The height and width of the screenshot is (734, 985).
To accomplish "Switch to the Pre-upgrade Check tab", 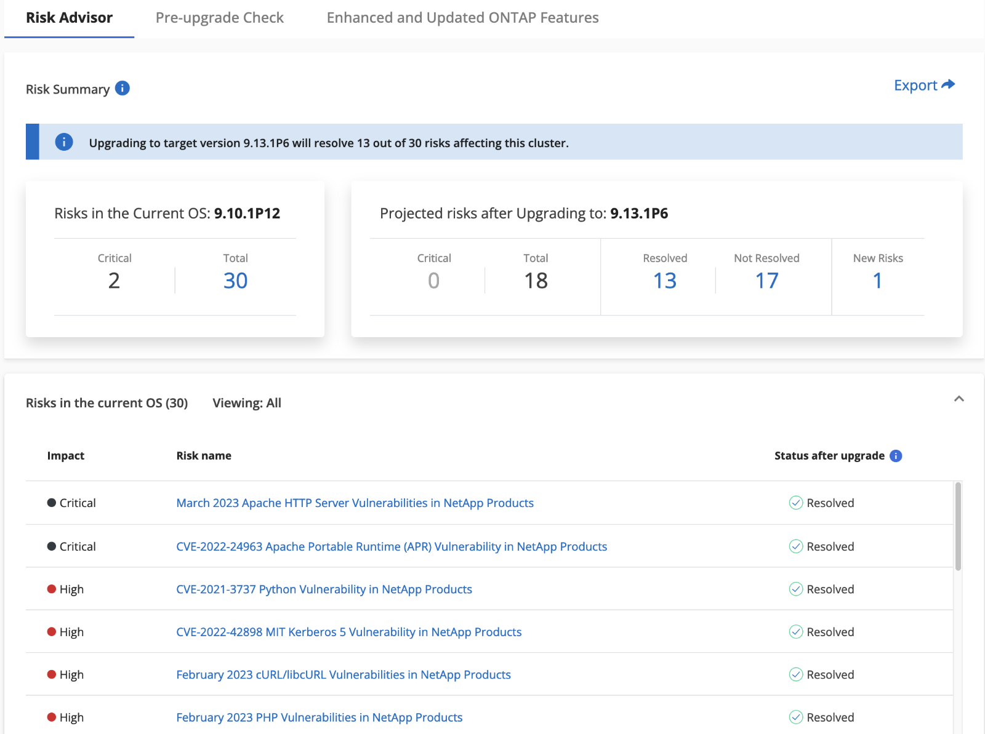I will (x=219, y=18).
